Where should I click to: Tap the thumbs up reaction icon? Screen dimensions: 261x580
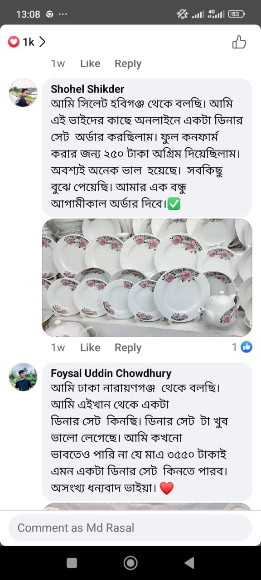(x=239, y=42)
